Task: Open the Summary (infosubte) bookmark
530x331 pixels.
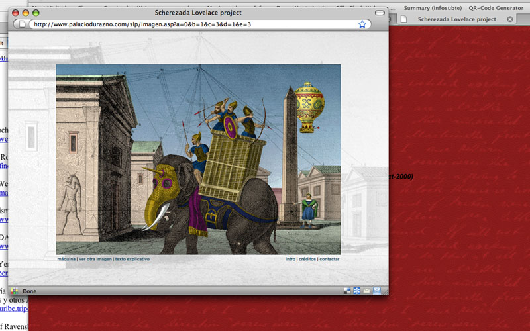Action: tap(433, 8)
